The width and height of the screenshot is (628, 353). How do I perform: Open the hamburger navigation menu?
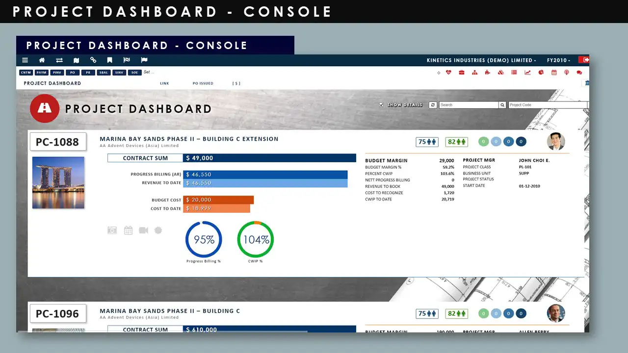coord(25,60)
